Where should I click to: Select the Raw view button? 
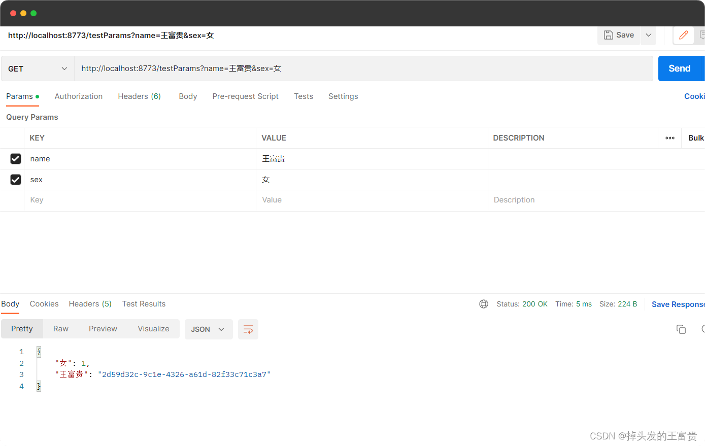coord(61,329)
